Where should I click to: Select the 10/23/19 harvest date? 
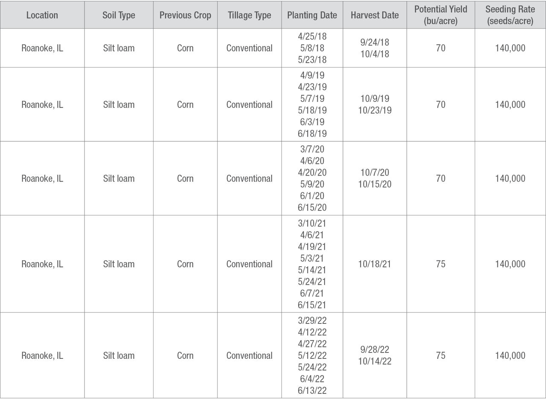point(375,110)
